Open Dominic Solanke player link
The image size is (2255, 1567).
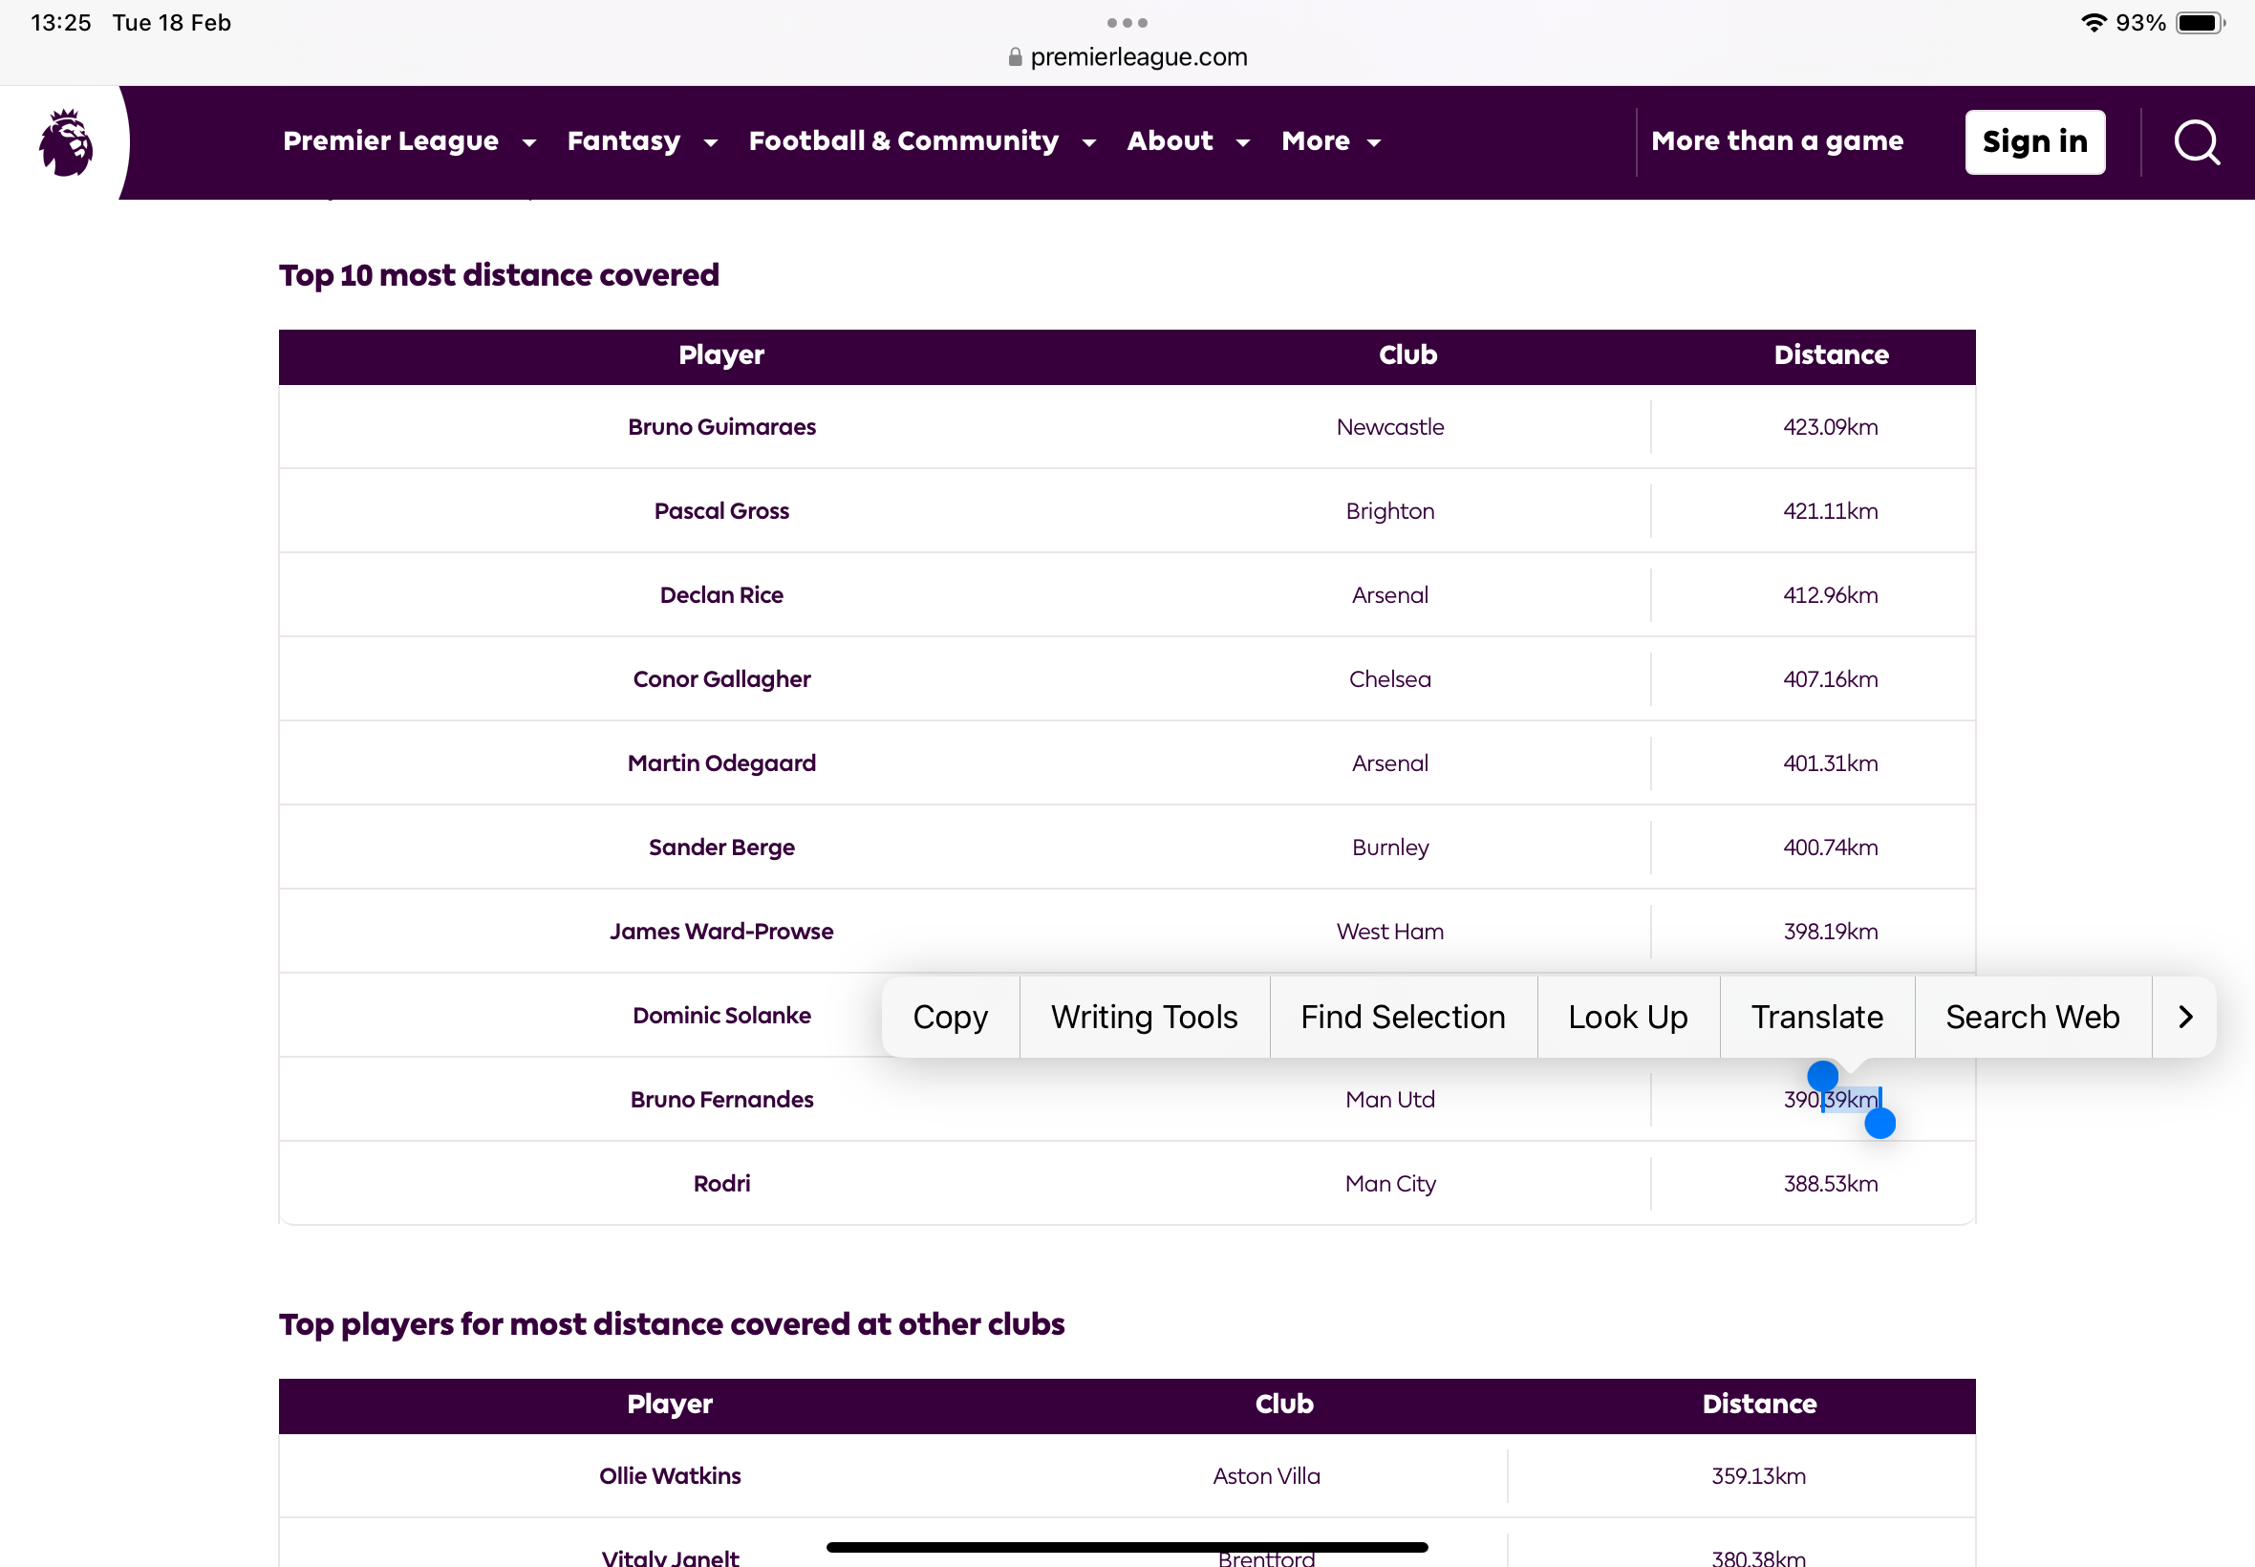[x=721, y=1016]
